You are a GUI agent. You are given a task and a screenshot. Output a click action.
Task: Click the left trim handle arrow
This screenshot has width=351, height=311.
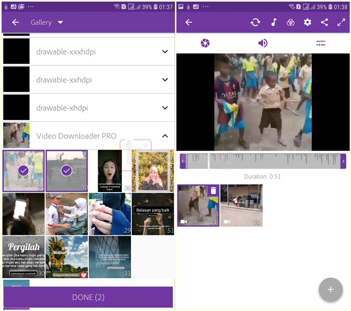[183, 161]
